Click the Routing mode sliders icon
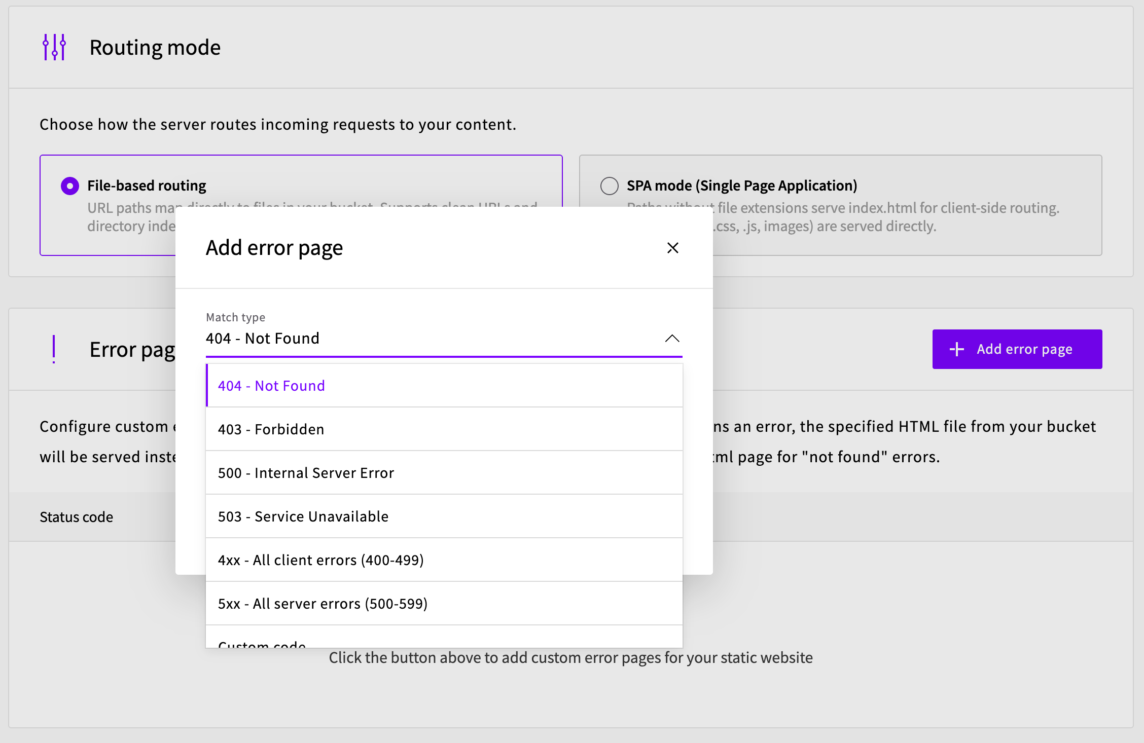 click(54, 47)
